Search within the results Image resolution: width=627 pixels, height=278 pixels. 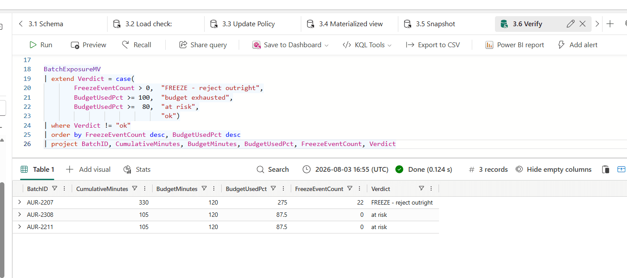272,170
